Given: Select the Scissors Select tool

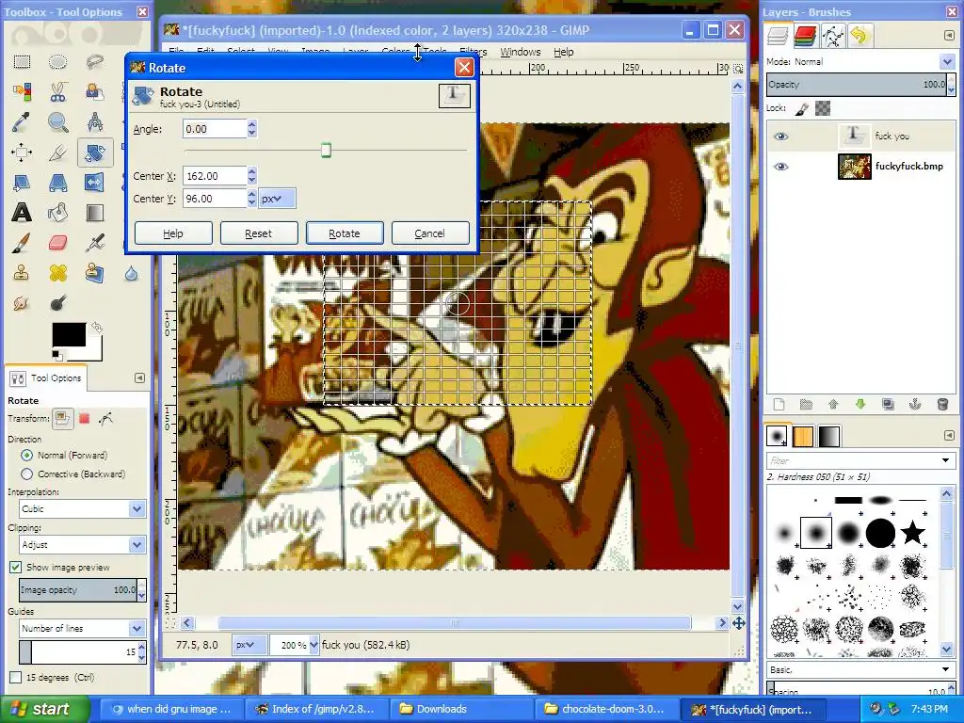Looking at the screenshot, I should click(x=57, y=91).
